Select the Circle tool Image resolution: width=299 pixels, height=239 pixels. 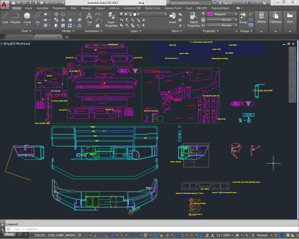tap(27, 18)
